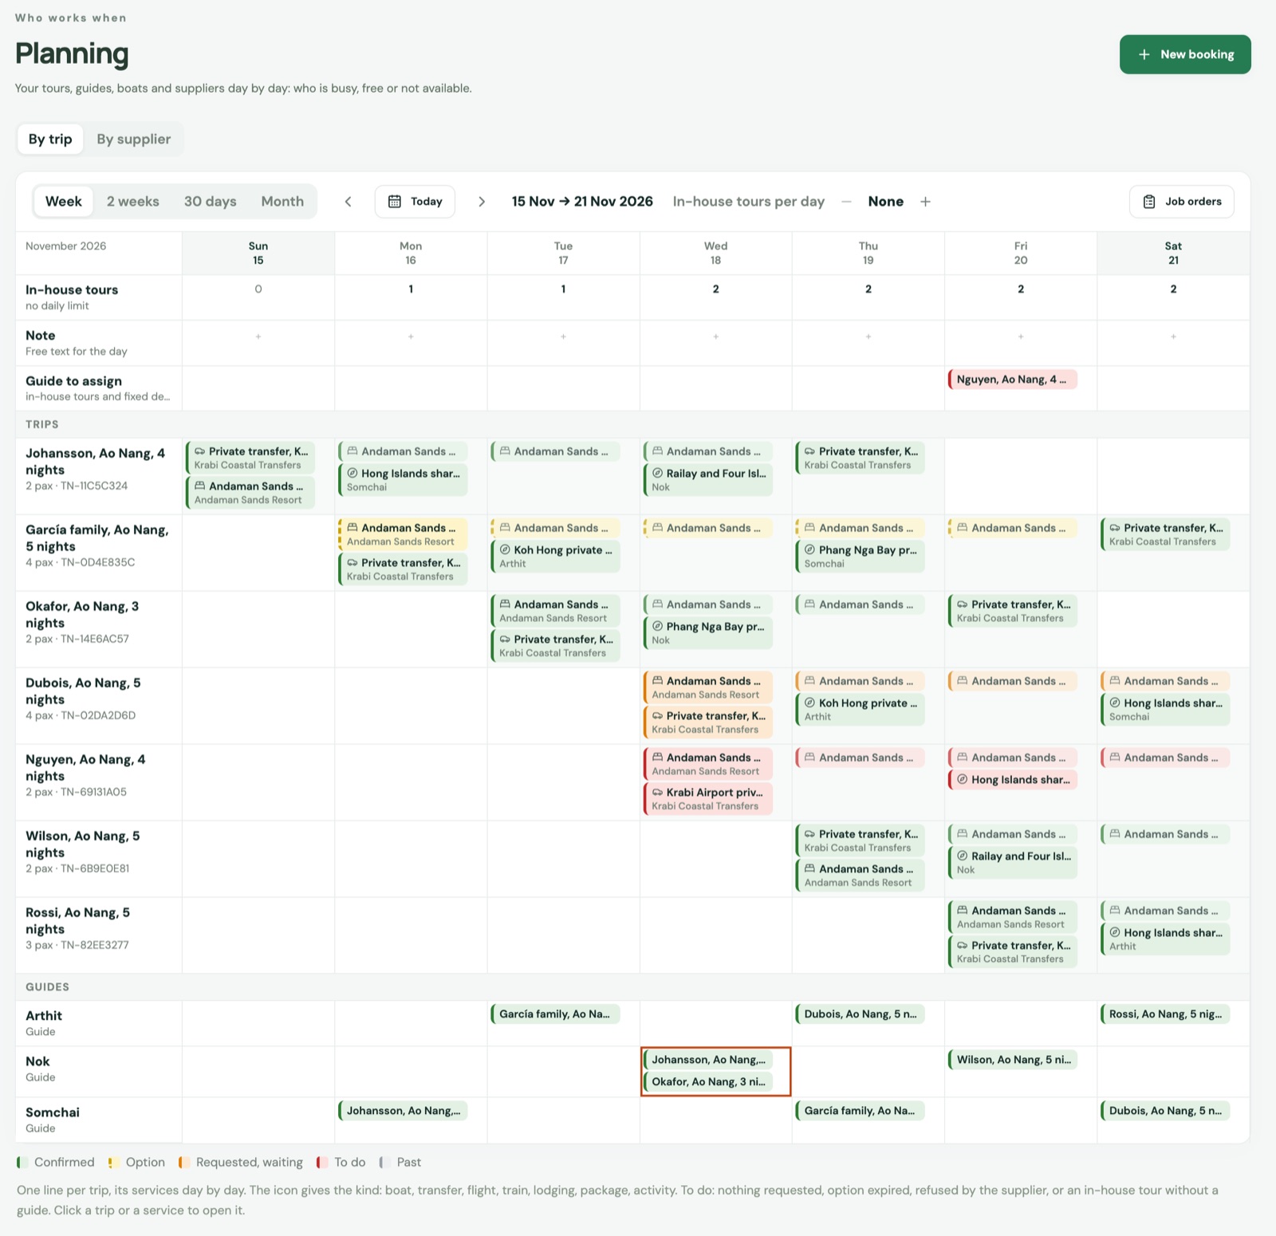Increase in-house tours per day limit
The height and width of the screenshot is (1236, 1276).
[x=925, y=202]
